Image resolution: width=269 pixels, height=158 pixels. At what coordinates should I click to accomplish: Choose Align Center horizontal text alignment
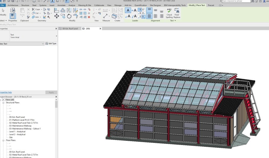pos(155,16)
